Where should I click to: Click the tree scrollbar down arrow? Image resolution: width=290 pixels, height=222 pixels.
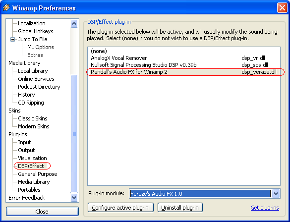coord(74,197)
